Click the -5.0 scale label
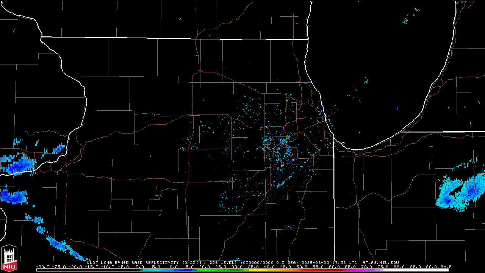Screen dimensions: 485x273 tap(124, 267)
